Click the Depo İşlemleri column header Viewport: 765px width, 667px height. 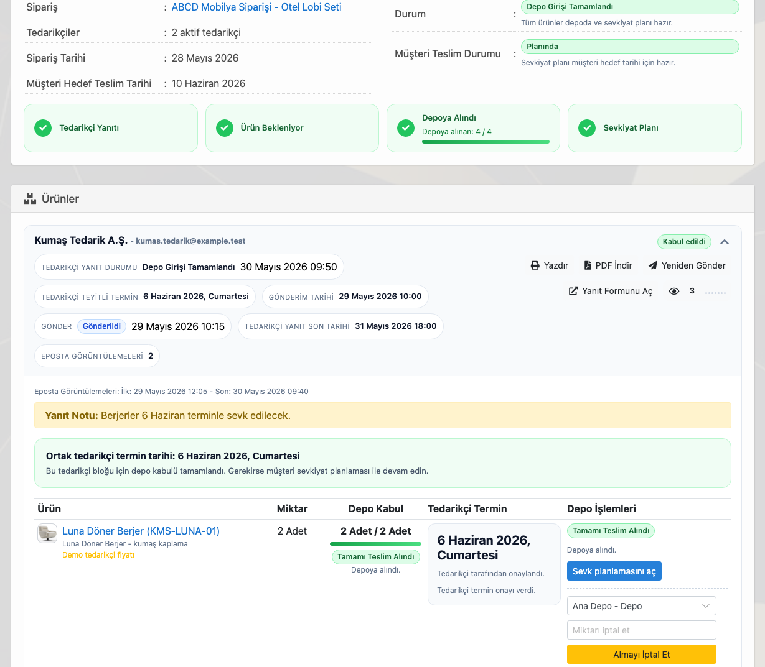(x=601, y=508)
